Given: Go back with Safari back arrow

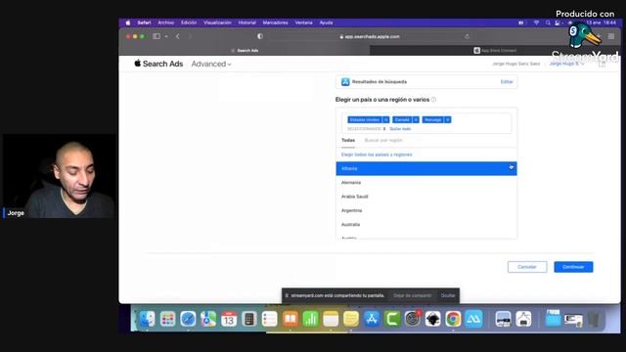Looking at the screenshot, I should [178, 36].
